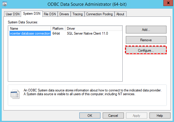Sort by the Name column header
Viewport: 174px width, 122px height.
(x=30, y=29)
